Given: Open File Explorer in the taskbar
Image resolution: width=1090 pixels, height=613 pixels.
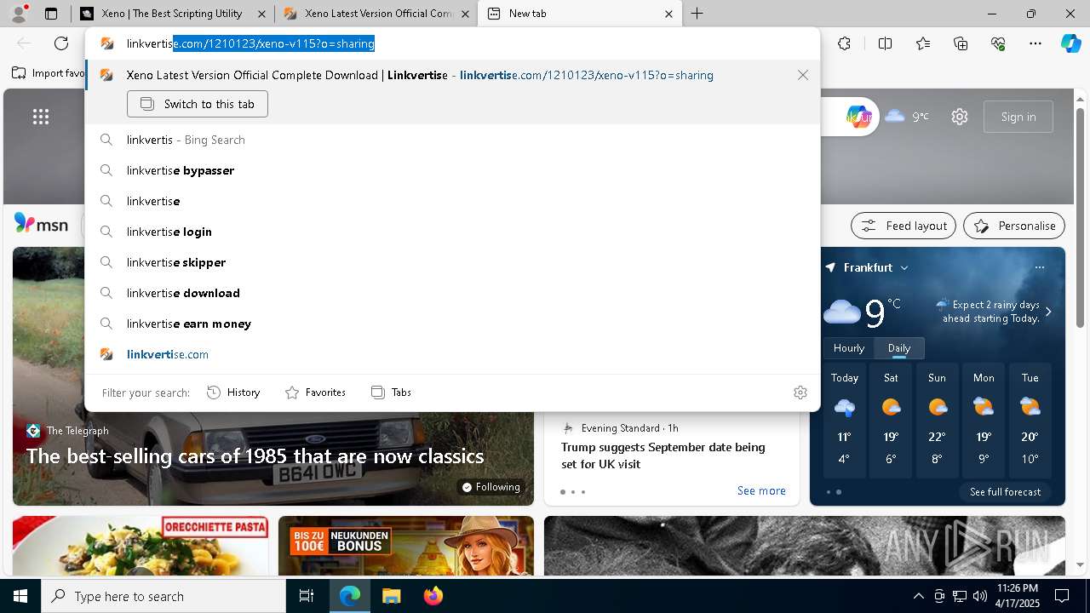Looking at the screenshot, I should pos(391,596).
